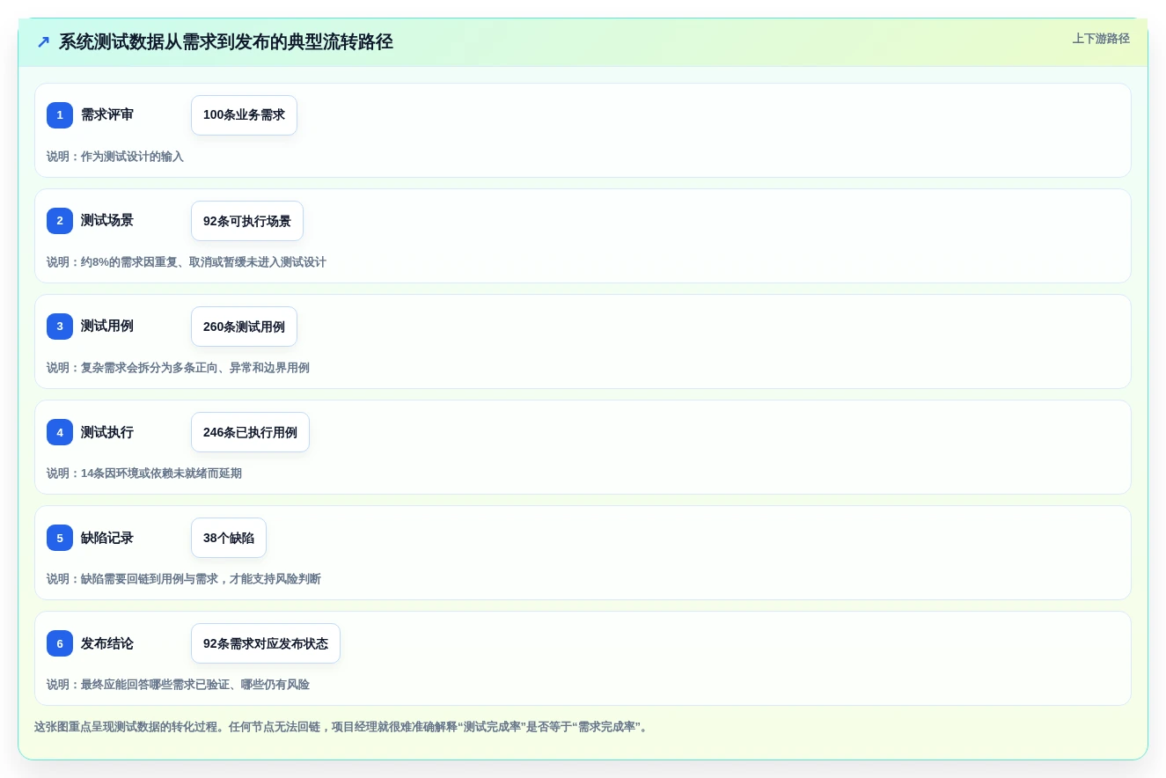1166x778 pixels.
Task: Click step number badge 6 for 发布结论
Action: (x=60, y=643)
